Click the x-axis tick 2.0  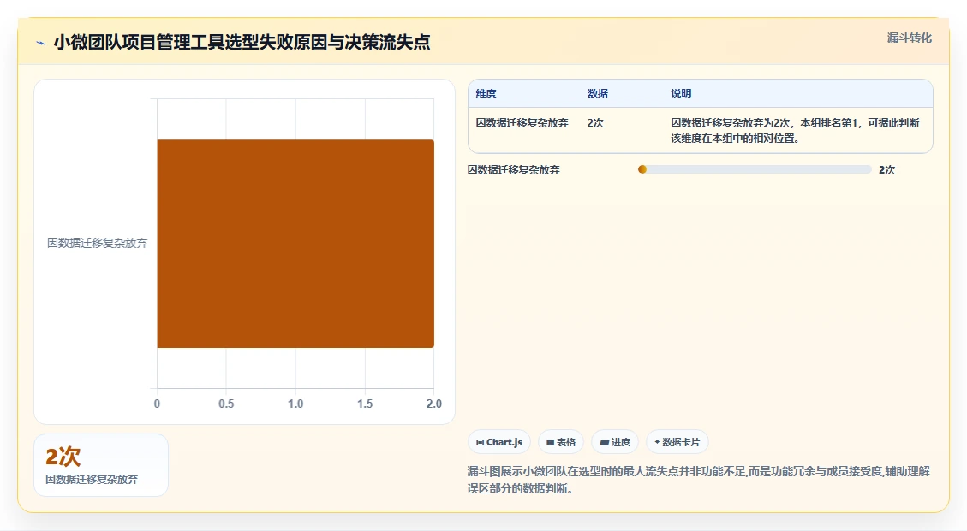point(433,404)
